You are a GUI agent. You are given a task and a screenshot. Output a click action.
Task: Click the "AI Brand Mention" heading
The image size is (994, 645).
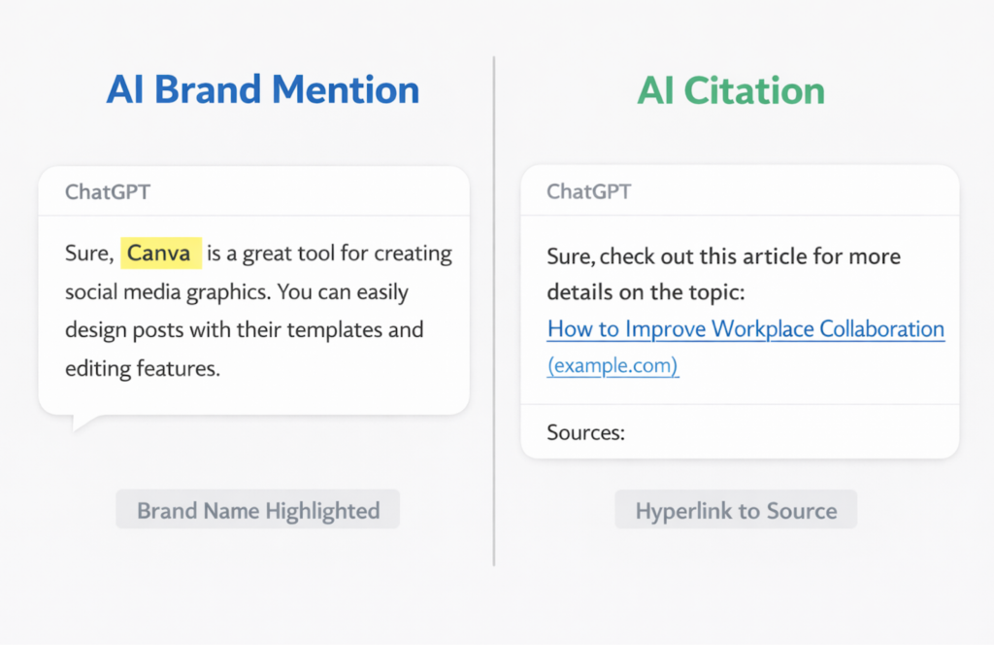point(262,90)
